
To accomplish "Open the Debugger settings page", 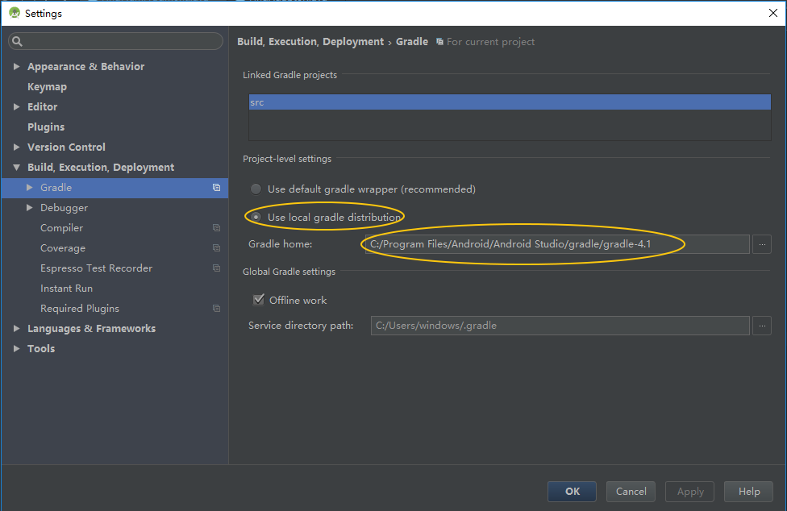I will (x=65, y=208).
